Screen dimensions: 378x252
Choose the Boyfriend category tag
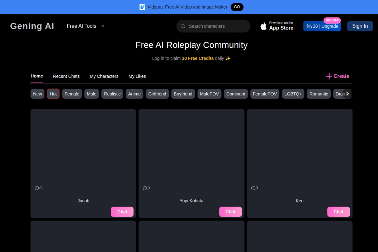coord(183,94)
